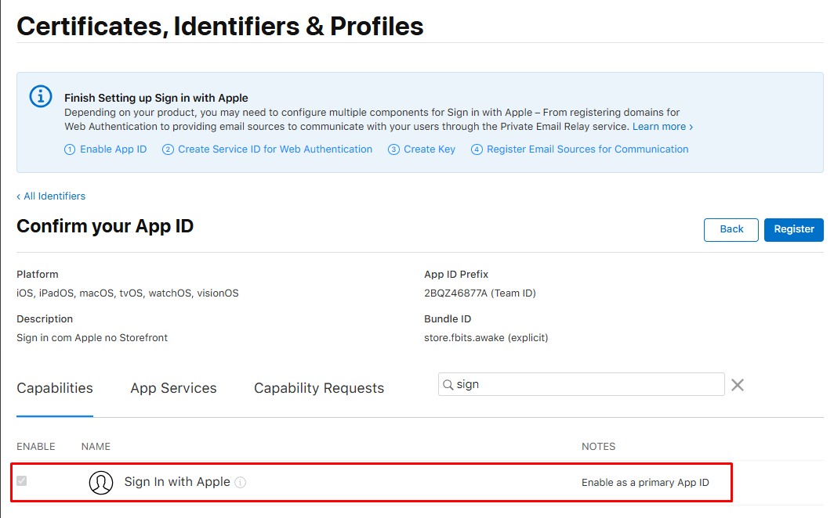Click the Register button
This screenshot has height=518, width=834.
pyautogui.click(x=793, y=229)
